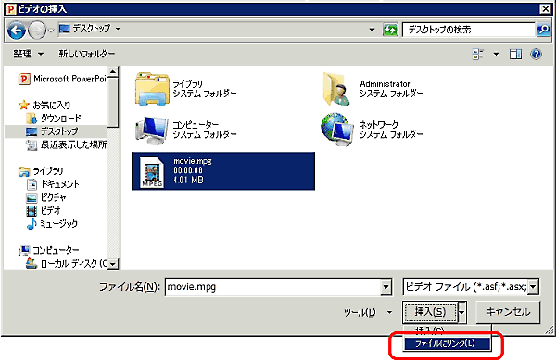The width and height of the screenshot is (556, 362).
Task: Click the ファイル名 input field
Action: (273, 287)
